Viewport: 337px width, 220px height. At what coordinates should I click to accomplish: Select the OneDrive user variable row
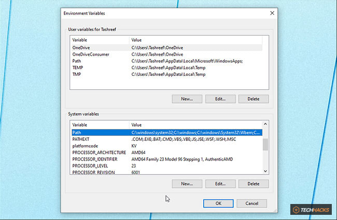(167, 48)
